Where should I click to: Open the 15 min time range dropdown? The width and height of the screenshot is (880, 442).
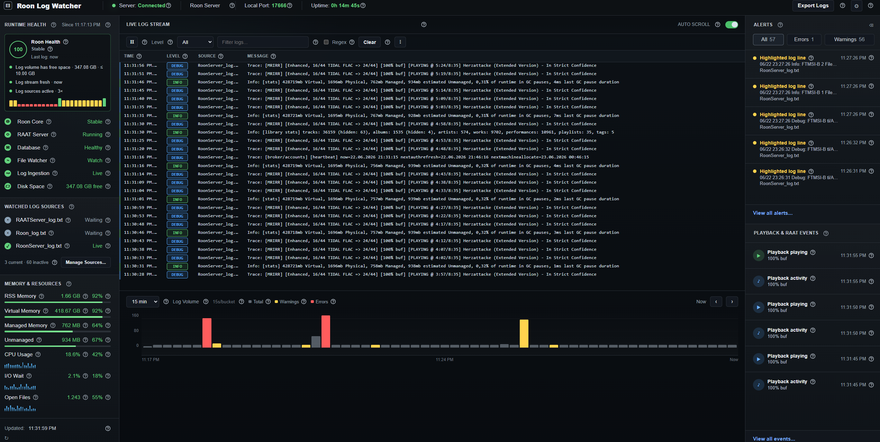[143, 302]
